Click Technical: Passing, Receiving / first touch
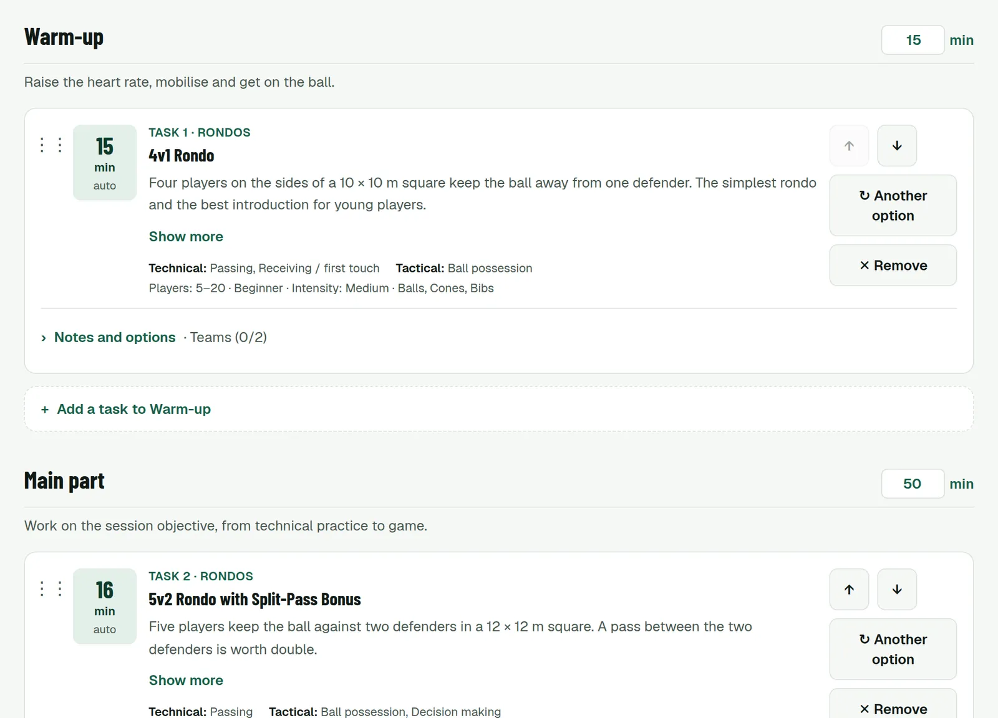 (264, 269)
